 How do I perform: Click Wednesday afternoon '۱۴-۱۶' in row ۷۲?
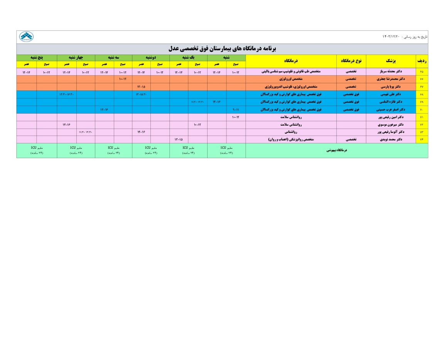(x=66, y=125)
